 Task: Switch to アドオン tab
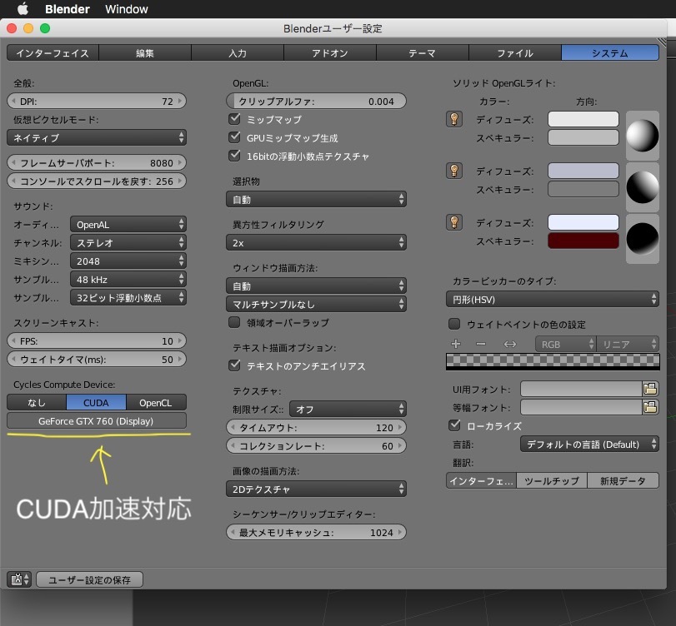pos(330,53)
